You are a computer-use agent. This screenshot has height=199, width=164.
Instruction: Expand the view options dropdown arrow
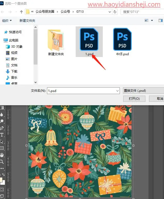click(152, 20)
